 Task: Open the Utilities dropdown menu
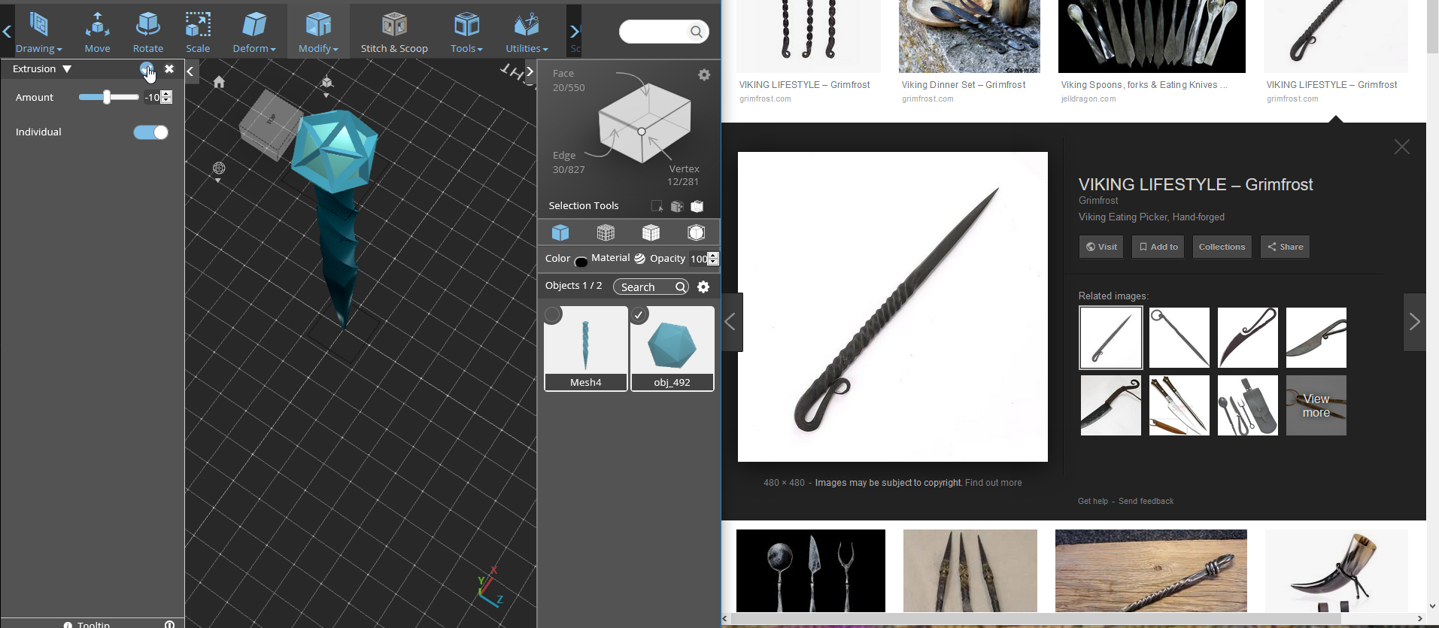527,32
